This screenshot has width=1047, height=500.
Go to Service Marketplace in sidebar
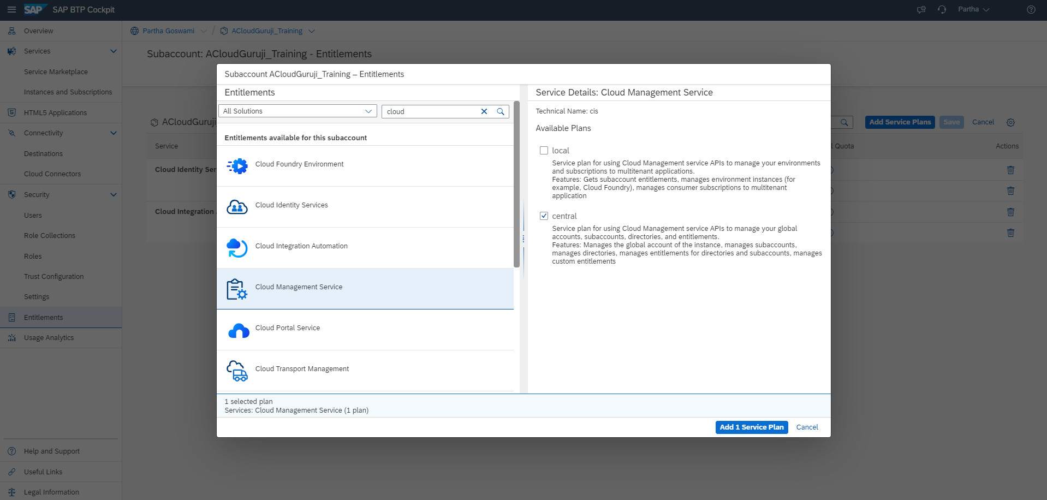(x=56, y=72)
